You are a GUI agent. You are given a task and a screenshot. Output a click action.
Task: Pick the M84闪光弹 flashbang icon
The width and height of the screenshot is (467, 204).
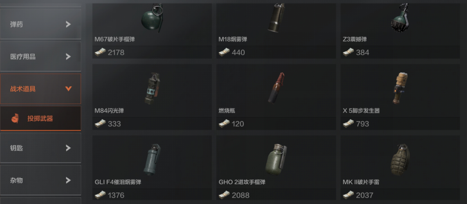click(x=153, y=88)
